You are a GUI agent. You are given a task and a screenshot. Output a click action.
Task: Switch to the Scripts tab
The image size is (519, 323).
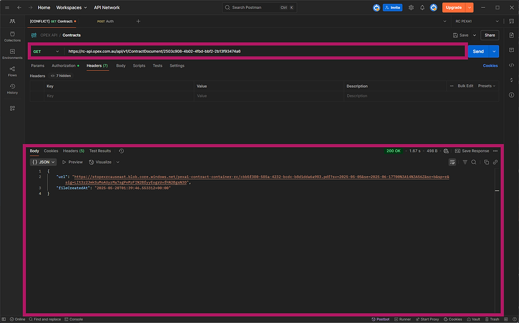[x=139, y=66]
